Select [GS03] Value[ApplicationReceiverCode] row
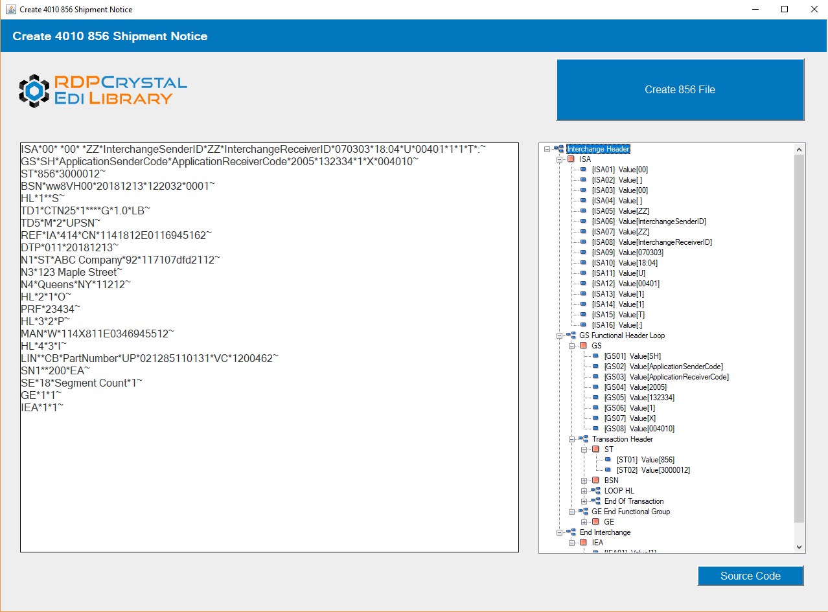828x612 pixels. [x=666, y=377]
